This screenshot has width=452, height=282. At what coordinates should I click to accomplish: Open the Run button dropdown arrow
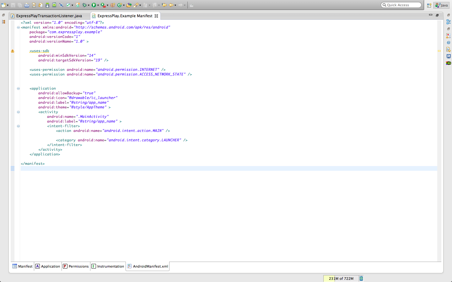pos(98,5)
